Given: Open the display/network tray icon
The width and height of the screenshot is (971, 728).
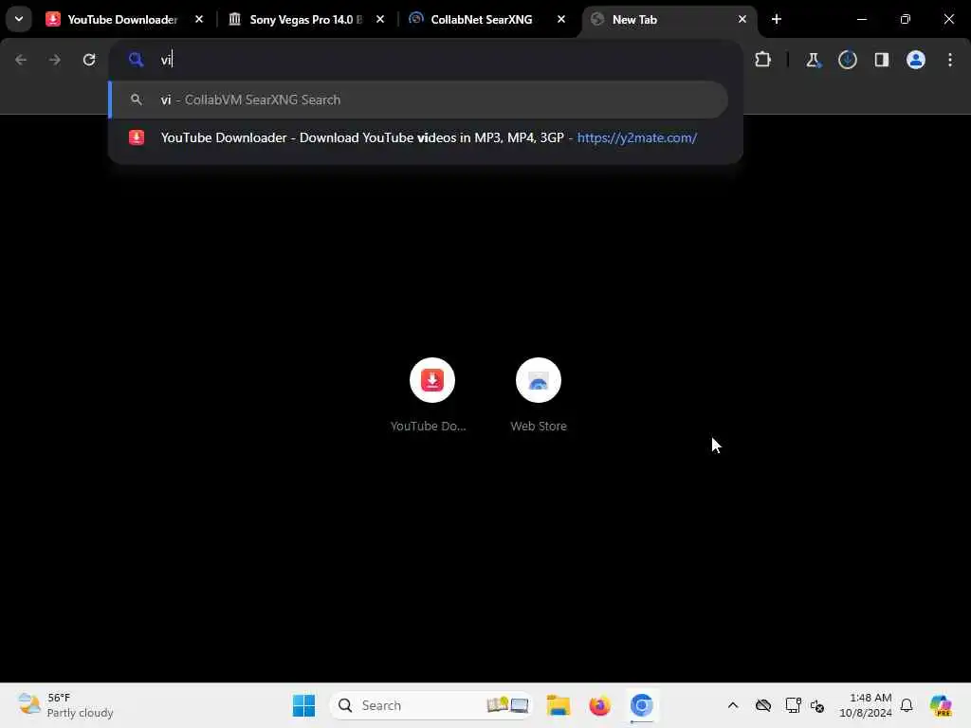Looking at the screenshot, I should 793,705.
